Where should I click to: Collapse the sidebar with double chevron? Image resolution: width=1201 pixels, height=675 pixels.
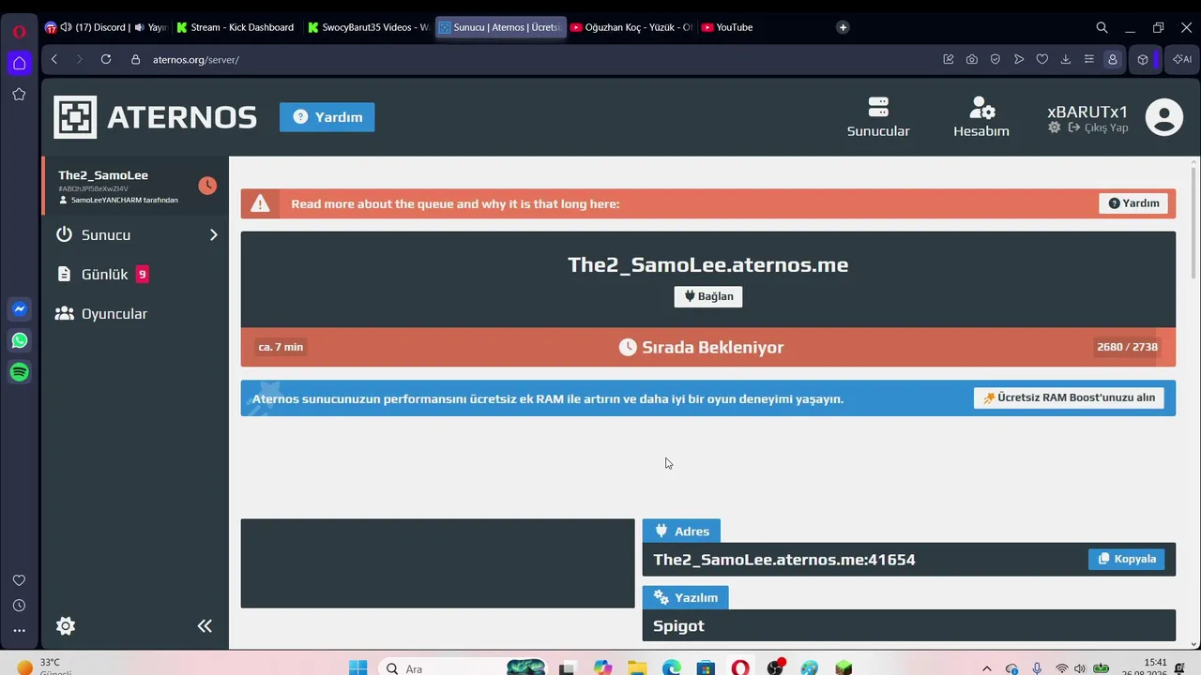click(x=205, y=626)
